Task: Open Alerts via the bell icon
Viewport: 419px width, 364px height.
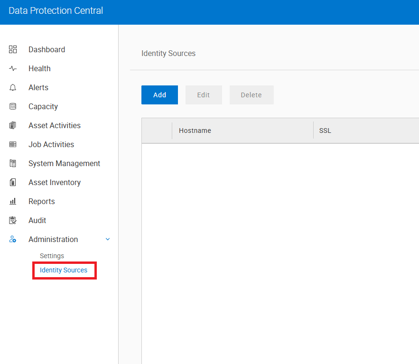Action: (x=13, y=87)
